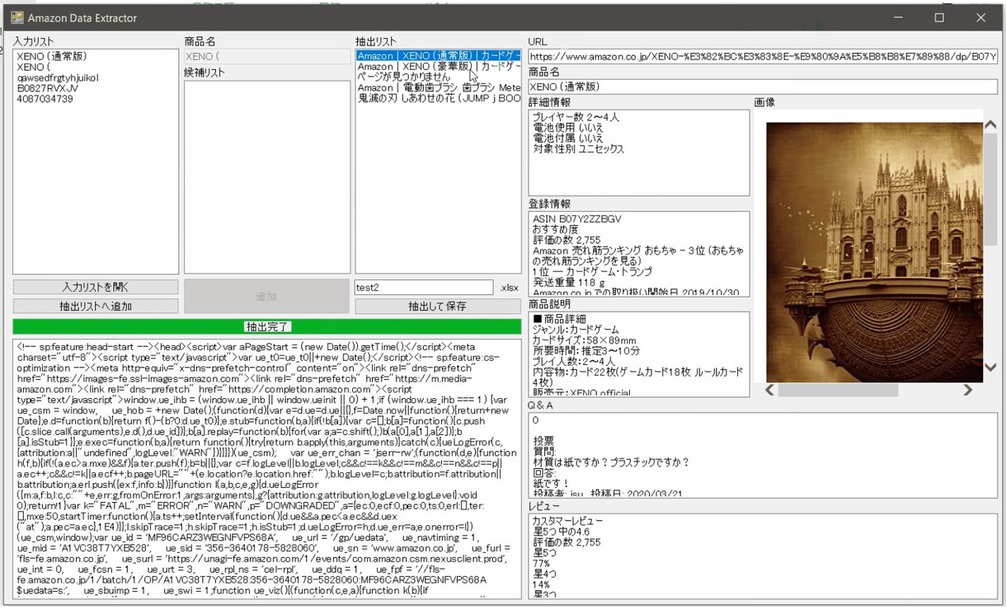Click the '.xlsx' extension label
Viewport: 1006px width, 614px height.
(509, 288)
